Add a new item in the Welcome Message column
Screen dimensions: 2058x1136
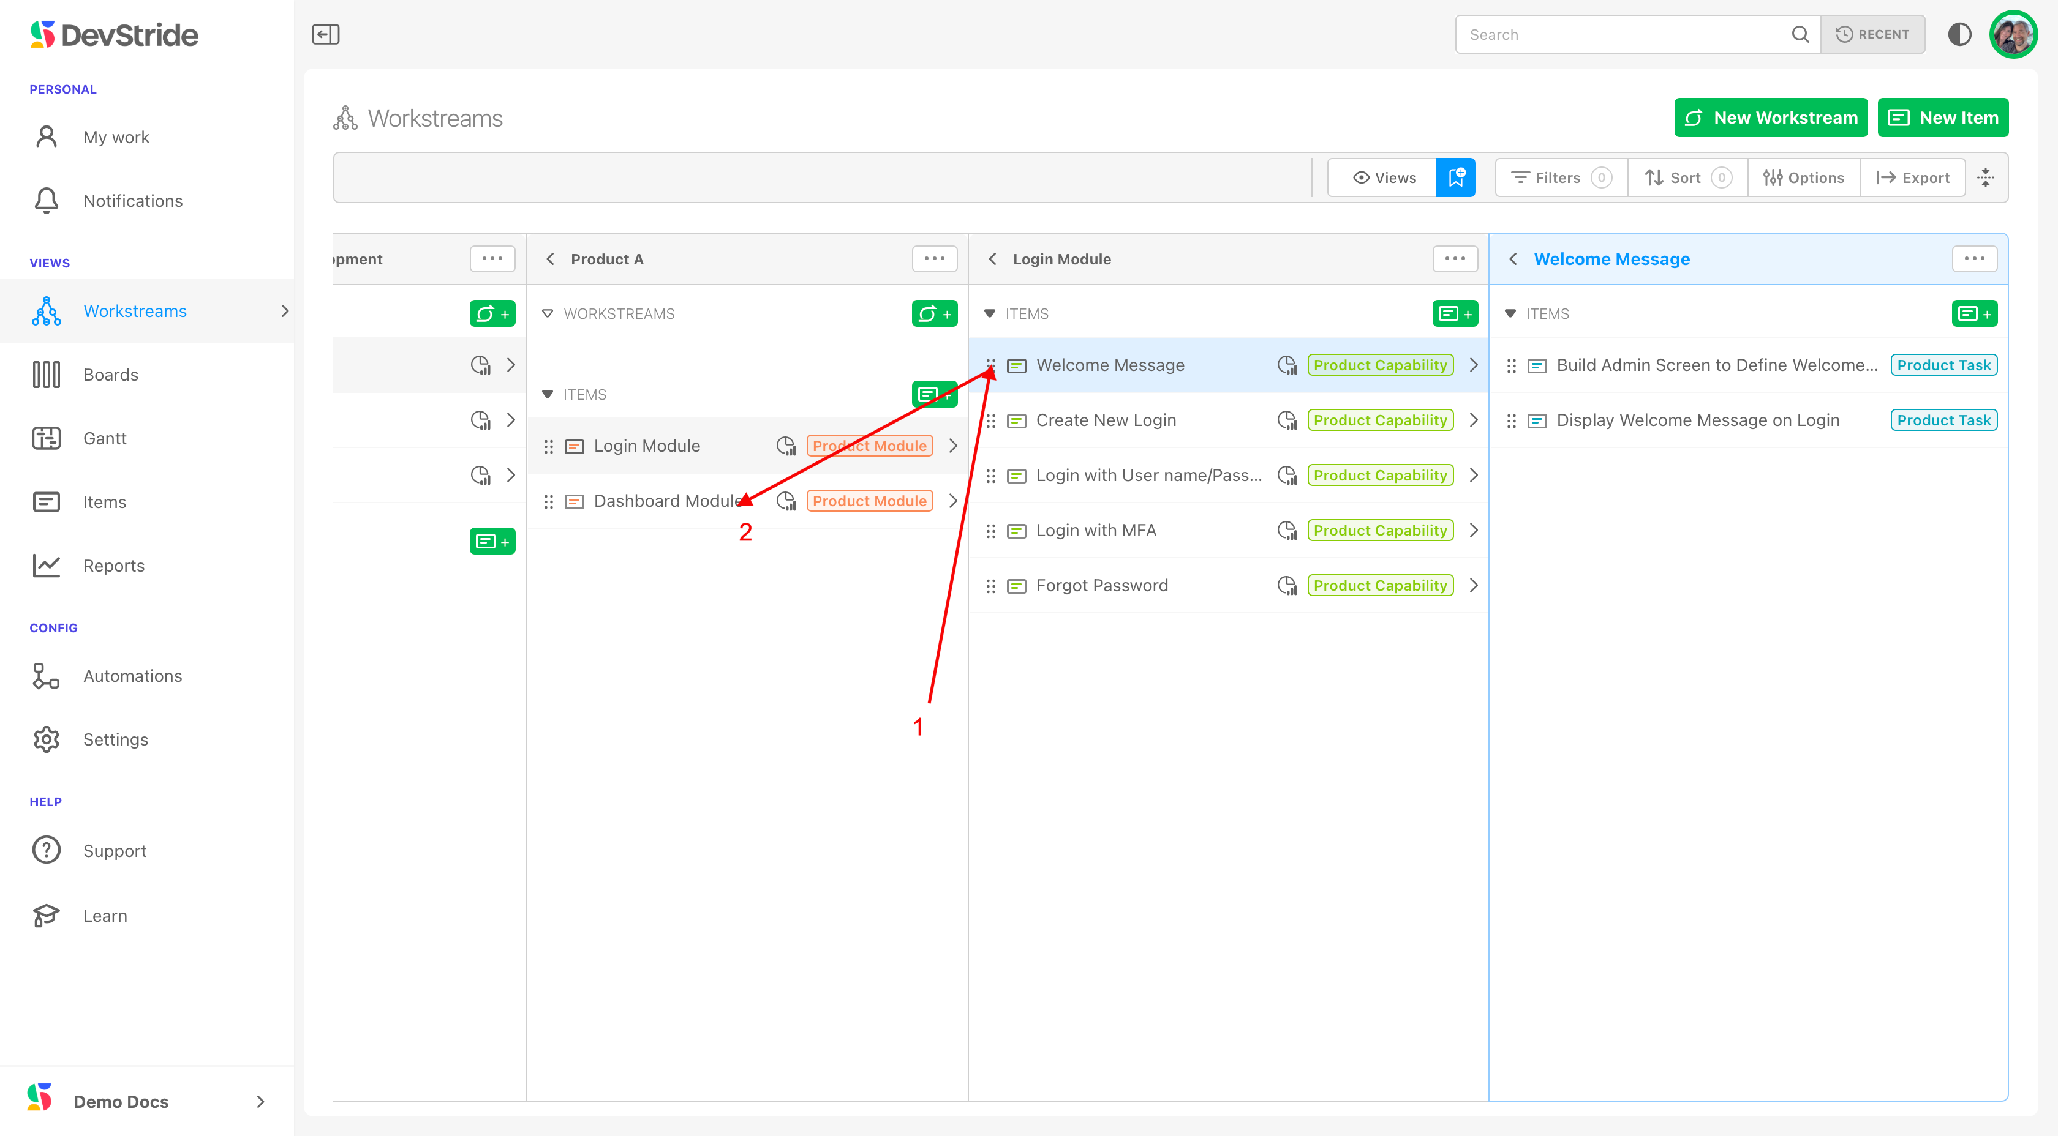pyautogui.click(x=1974, y=314)
